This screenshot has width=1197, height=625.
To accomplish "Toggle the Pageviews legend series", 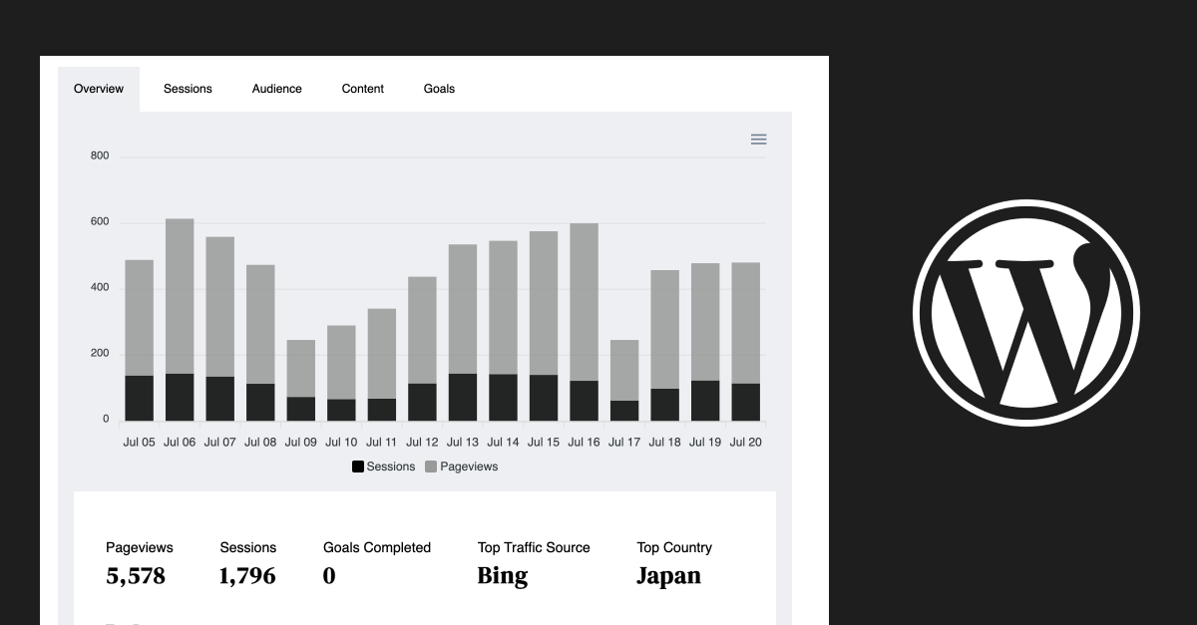I will click(x=461, y=467).
